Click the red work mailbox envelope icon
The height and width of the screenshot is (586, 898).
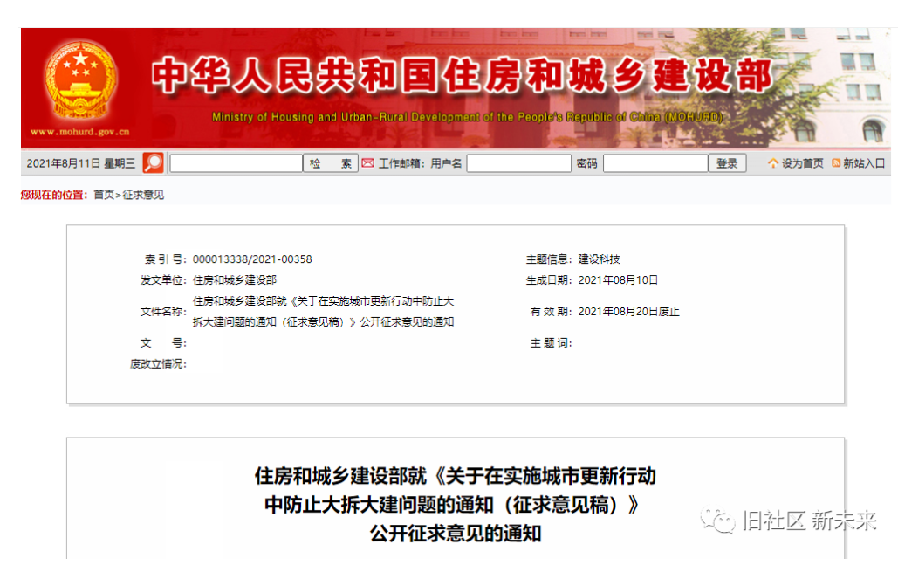368,163
